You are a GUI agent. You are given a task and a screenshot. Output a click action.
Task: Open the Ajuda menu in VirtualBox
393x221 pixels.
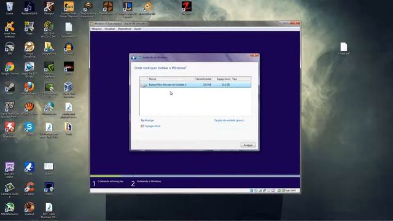[x=138, y=29]
